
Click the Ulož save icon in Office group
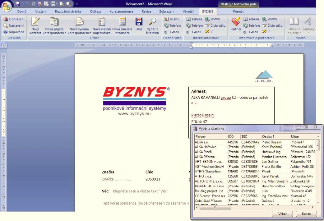(x=139, y=21)
